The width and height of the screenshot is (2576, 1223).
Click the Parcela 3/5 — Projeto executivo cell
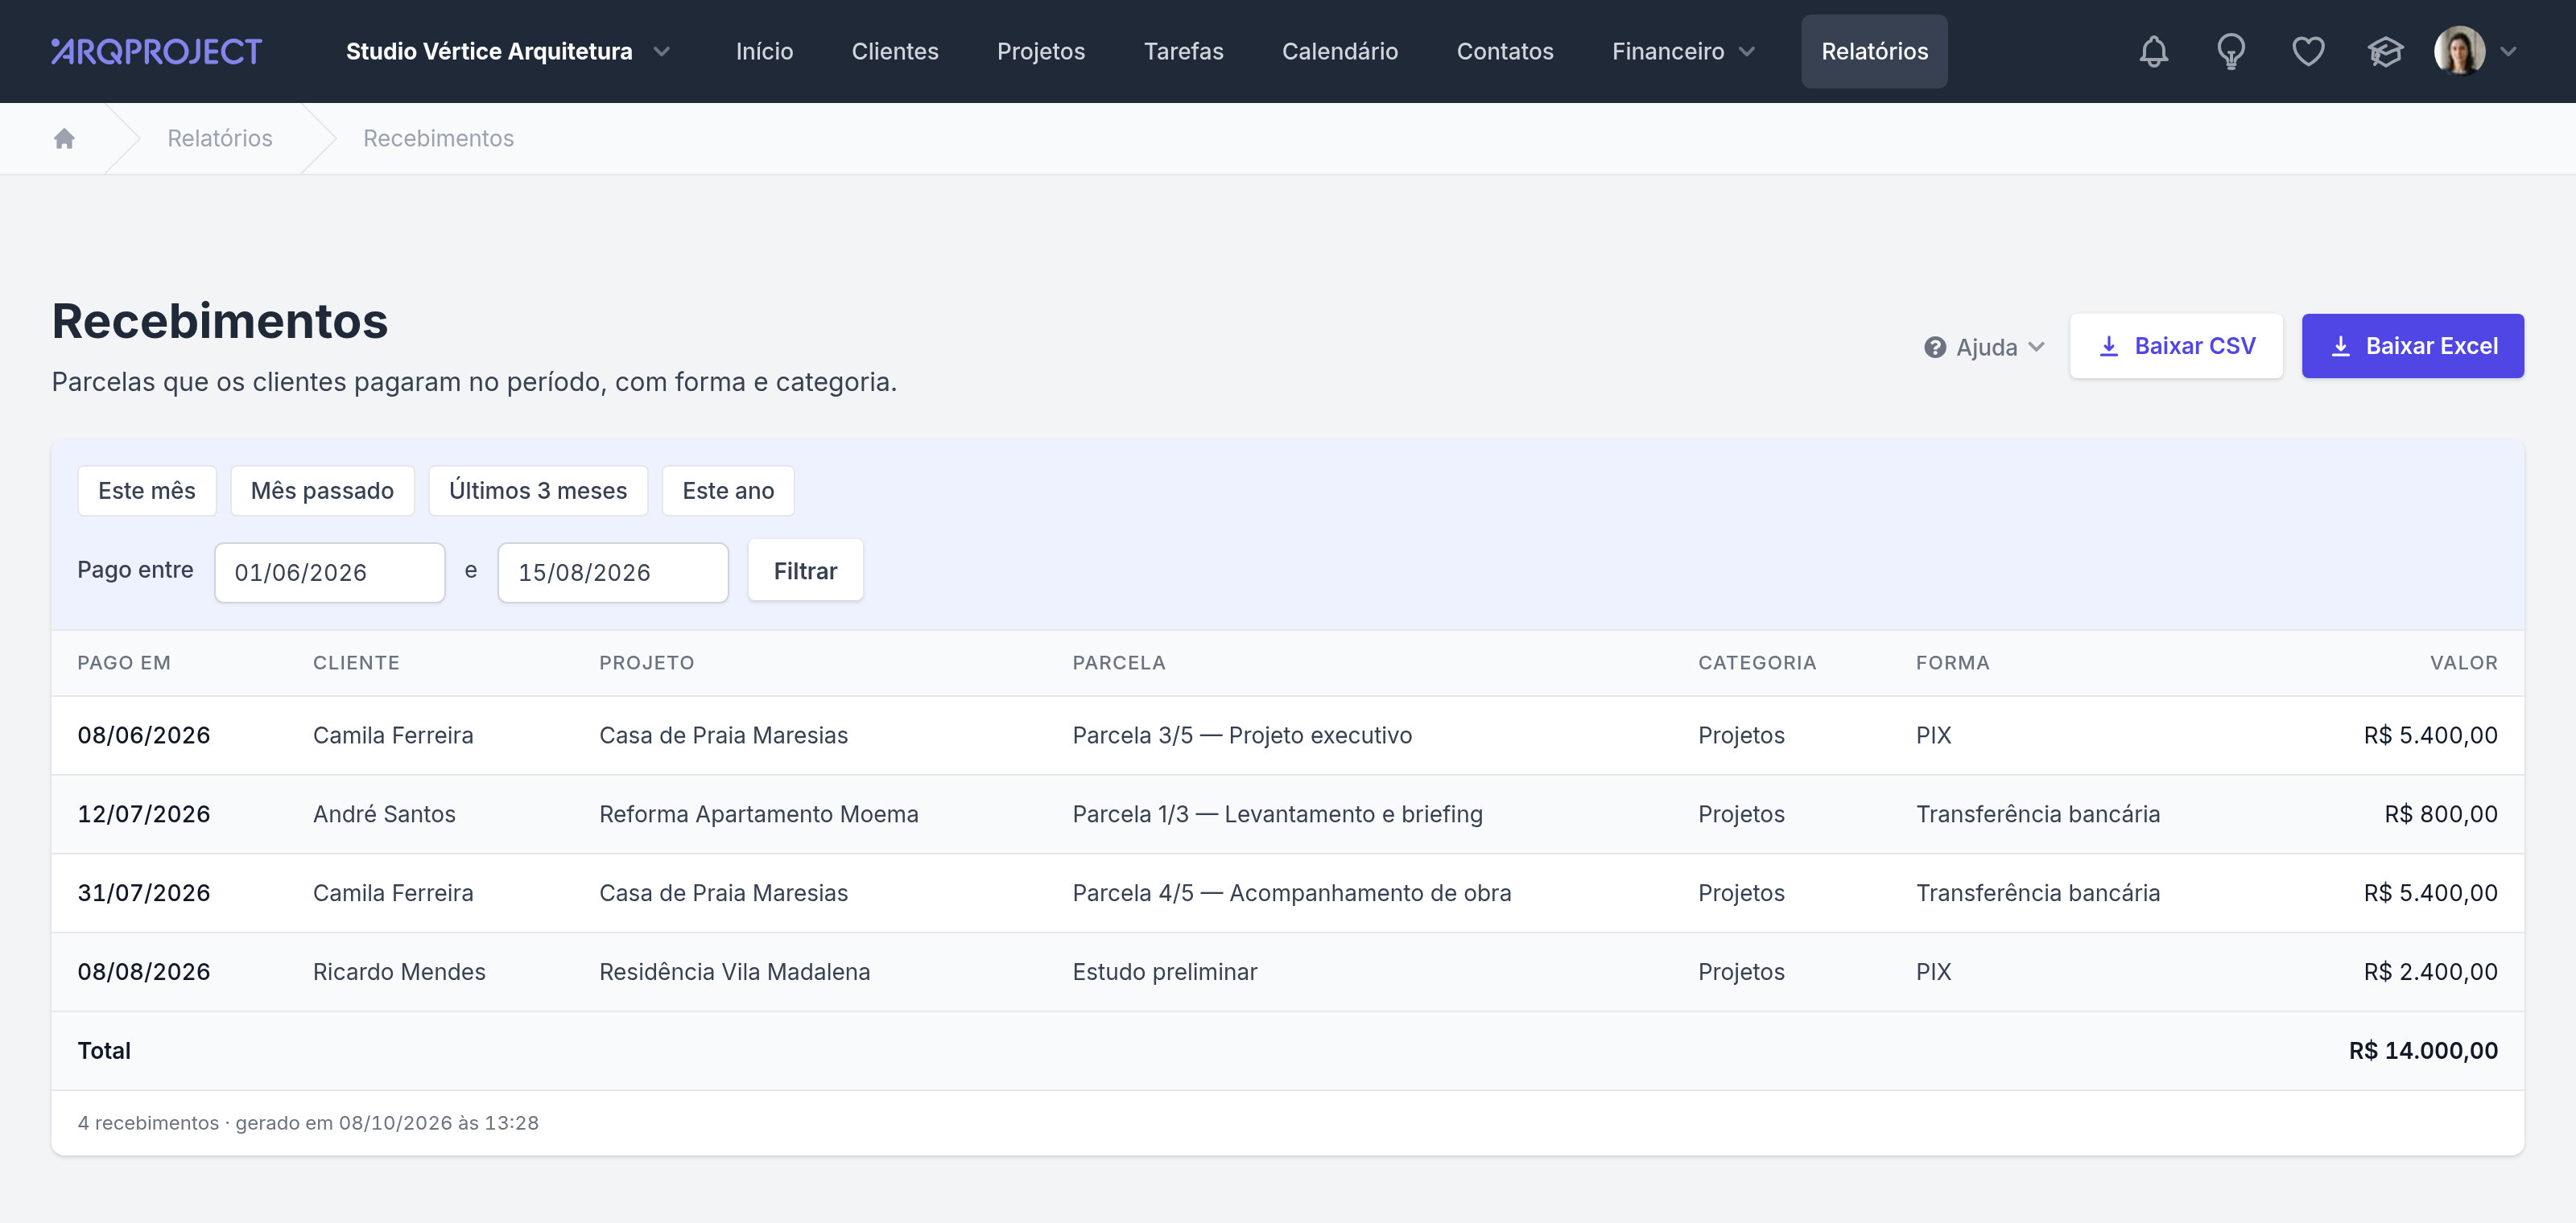(1242, 735)
